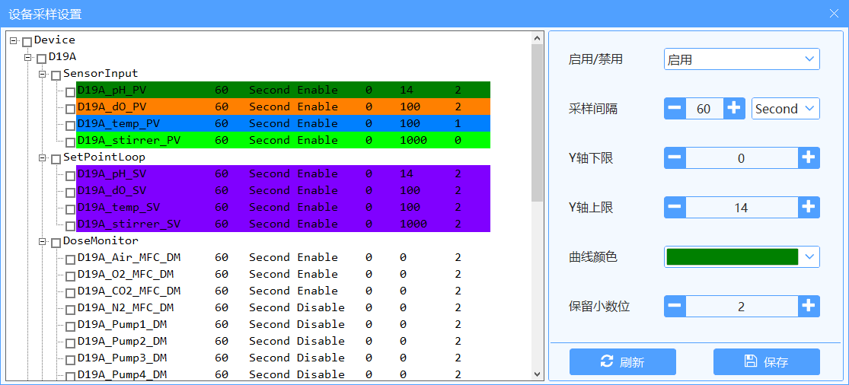Toggle the D19A_Air_MFC_DM checkbox
The image size is (849, 385).
point(70,259)
